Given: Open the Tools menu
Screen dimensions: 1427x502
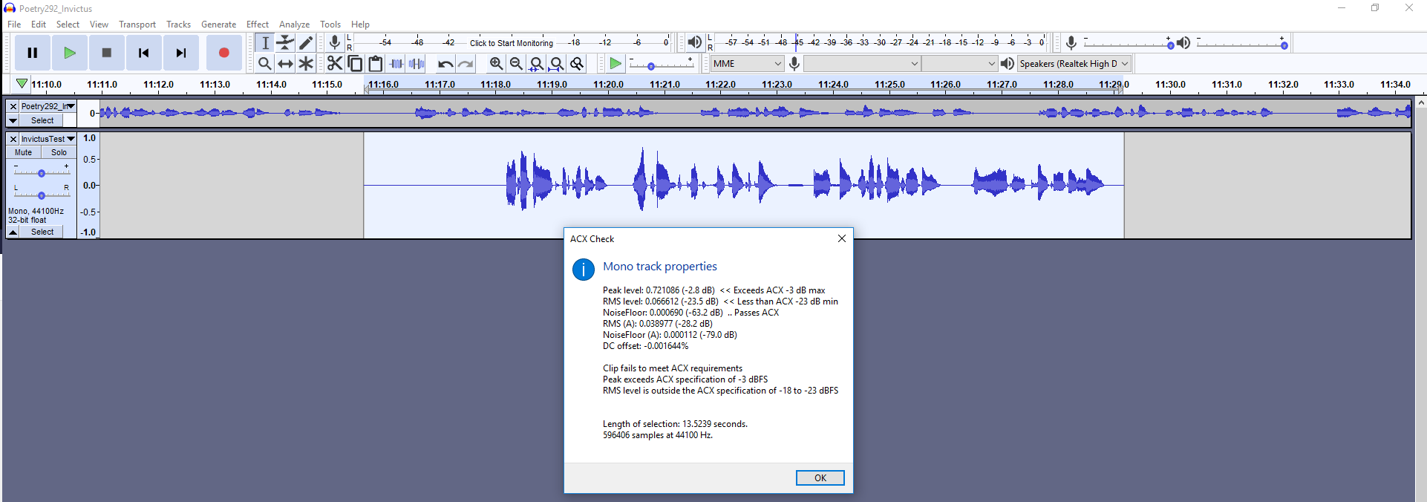Looking at the screenshot, I should tap(330, 25).
